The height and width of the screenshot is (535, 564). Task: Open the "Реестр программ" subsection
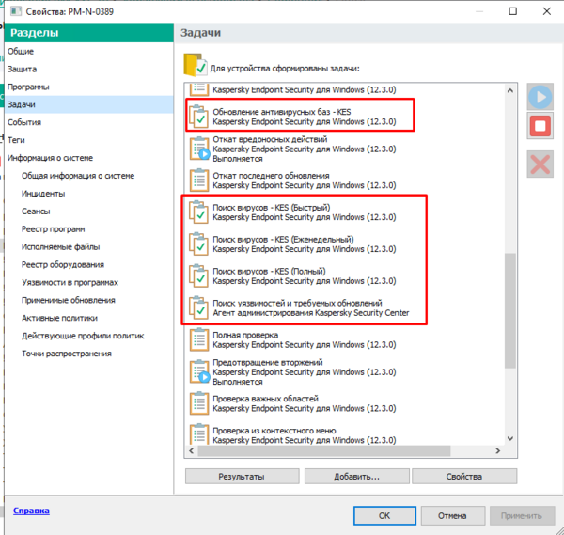[54, 229]
